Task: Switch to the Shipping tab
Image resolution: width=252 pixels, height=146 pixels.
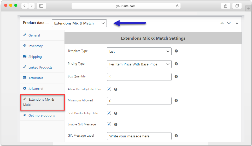Action: tap(42, 57)
